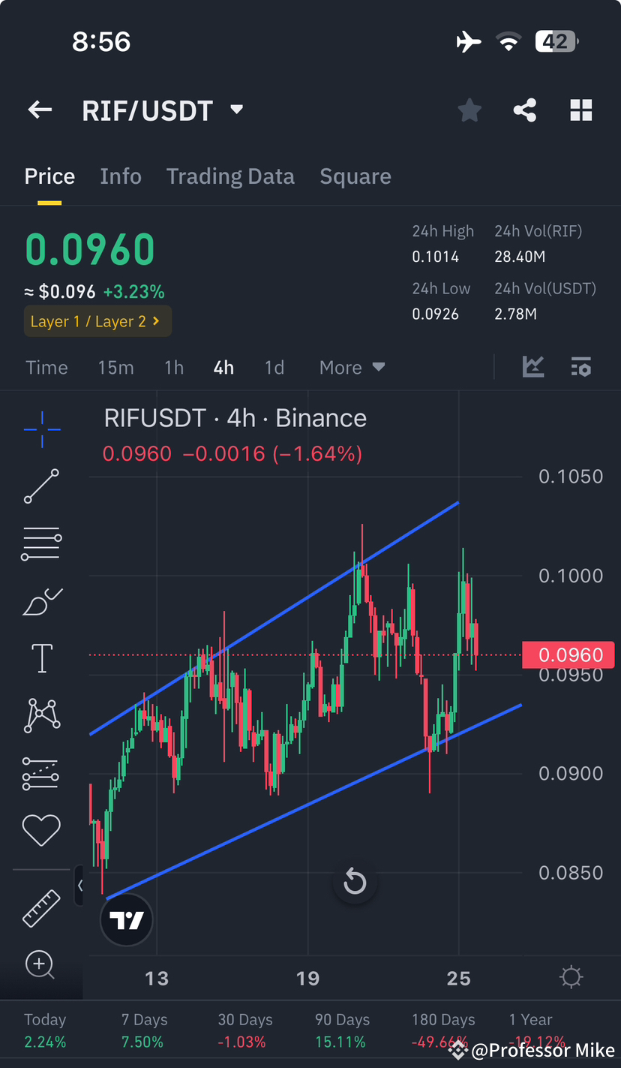Select the XABCD Pattern tool

coord(41,715)
